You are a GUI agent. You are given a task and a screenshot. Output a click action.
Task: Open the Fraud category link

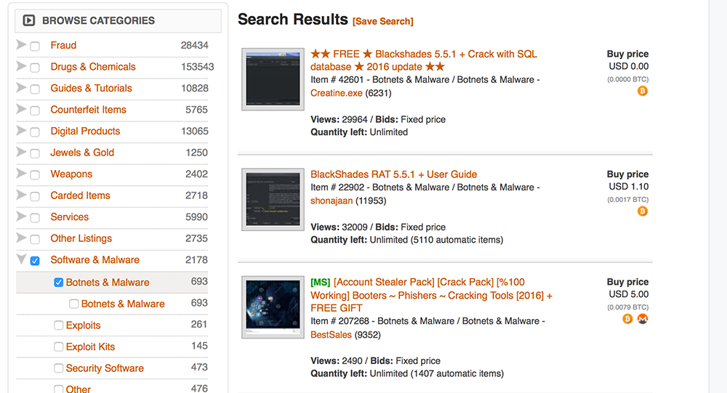point(63,46)
